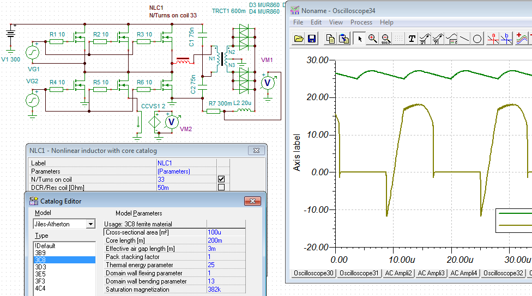Image resolution: width=532 pixels, height=296 pixels.
Task: Select 3F3 in the Type list
Action: pos(40,281)
